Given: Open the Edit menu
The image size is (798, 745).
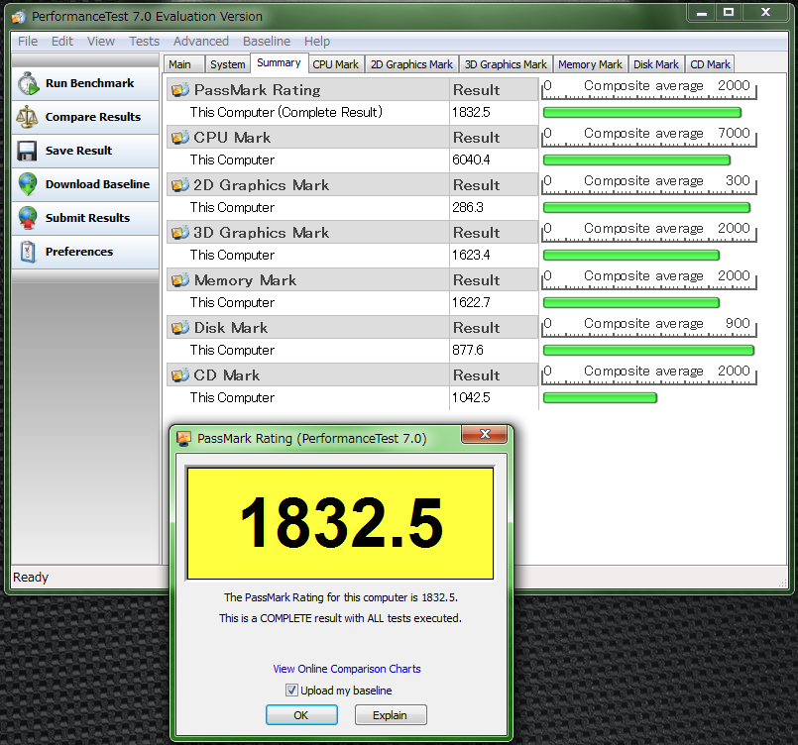Looking at the screenshot, I should [62, 42].
